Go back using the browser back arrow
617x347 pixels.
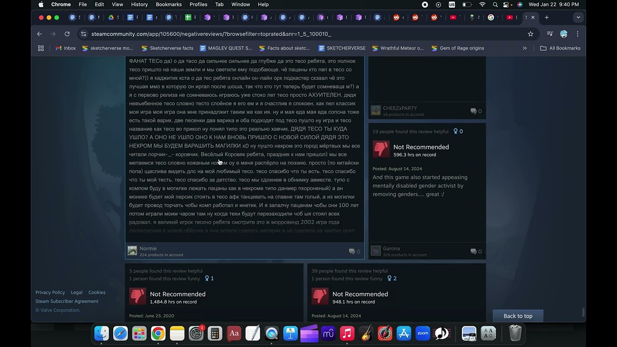(x=40, y=34)
